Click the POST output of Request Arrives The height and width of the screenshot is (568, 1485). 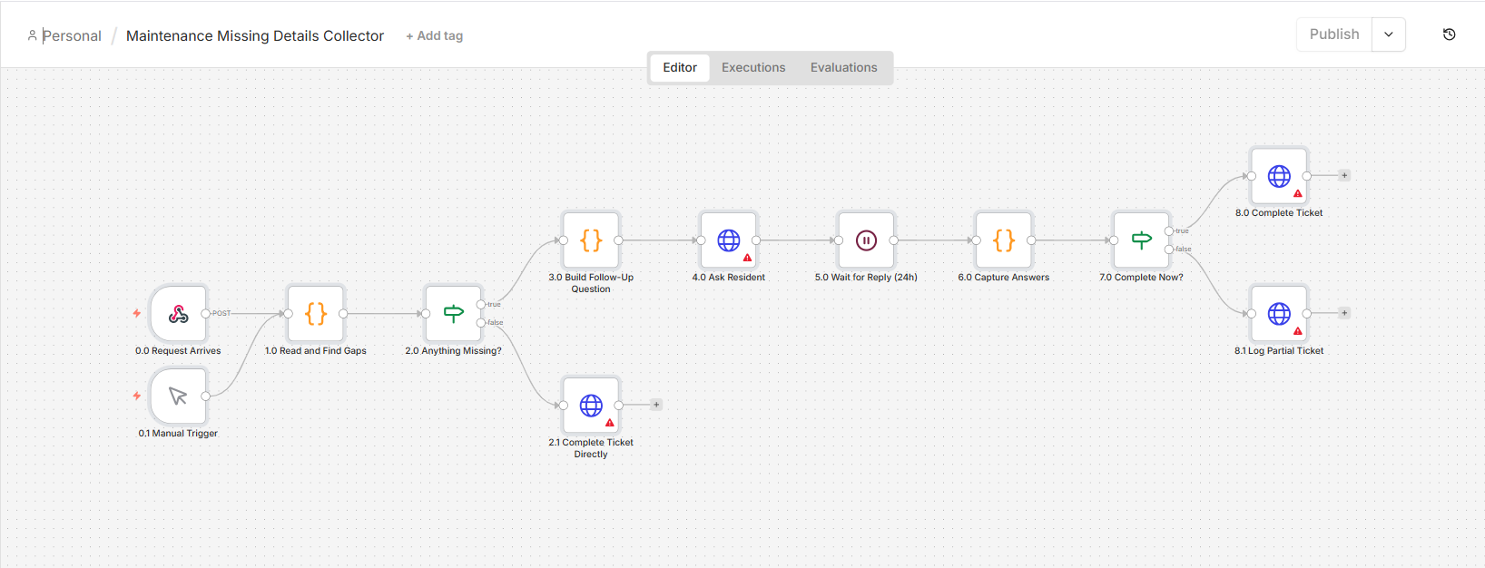pyautogui.click(x=206, y=314)
